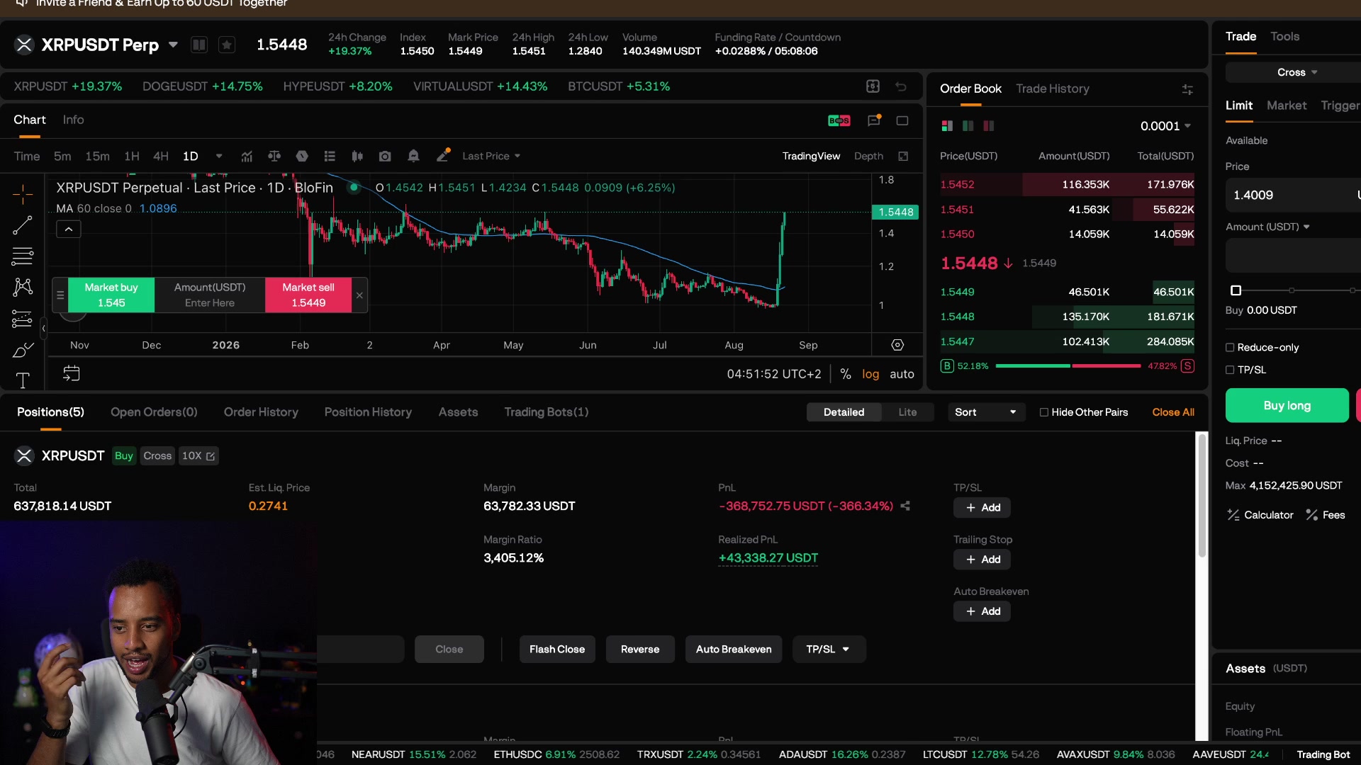Click the positions panel scrollbar
Screen dimensions: 1361x765
pos(1201,496)
